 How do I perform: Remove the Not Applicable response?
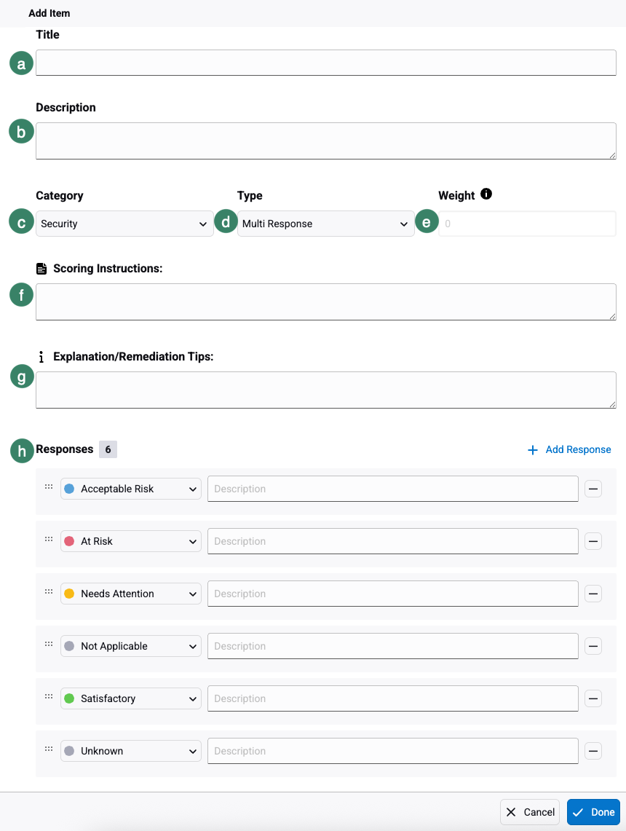tap(593, 646)
